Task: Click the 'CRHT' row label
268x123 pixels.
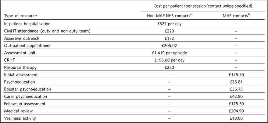Action: point(9,60)
